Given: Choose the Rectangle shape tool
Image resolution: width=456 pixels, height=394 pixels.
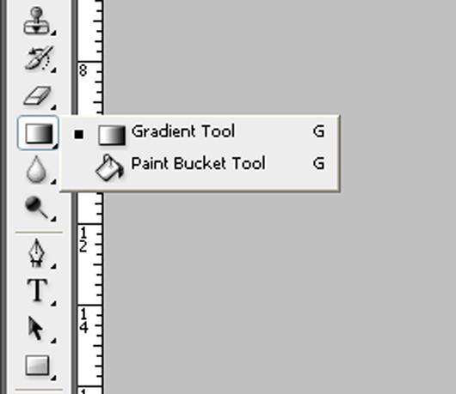Looking at the screenshot, I should pos(37,366).
